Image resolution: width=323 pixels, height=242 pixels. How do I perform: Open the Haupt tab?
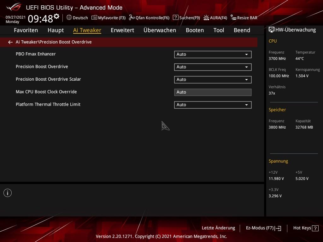click(x=56, y=30)
